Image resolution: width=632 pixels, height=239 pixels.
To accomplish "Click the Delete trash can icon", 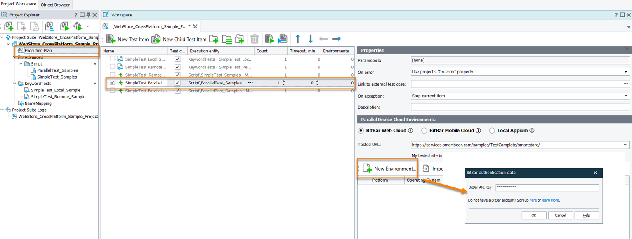I will point(255,39).
